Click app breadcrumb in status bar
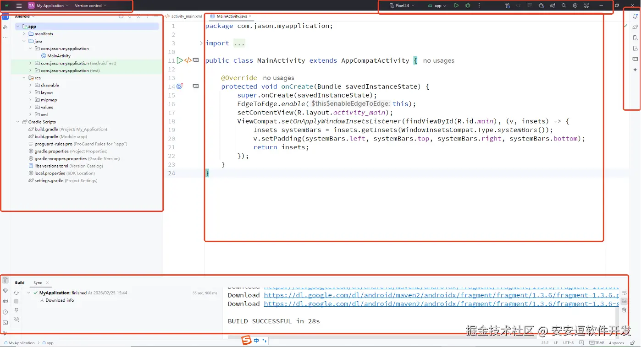This screenshot has height=347, width=641. click(x=48, y=343)
